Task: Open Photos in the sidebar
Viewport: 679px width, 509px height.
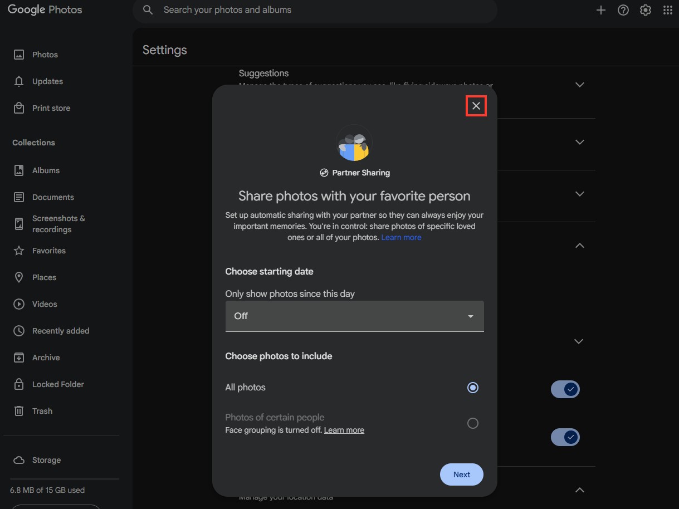Action: coord(45,55)
